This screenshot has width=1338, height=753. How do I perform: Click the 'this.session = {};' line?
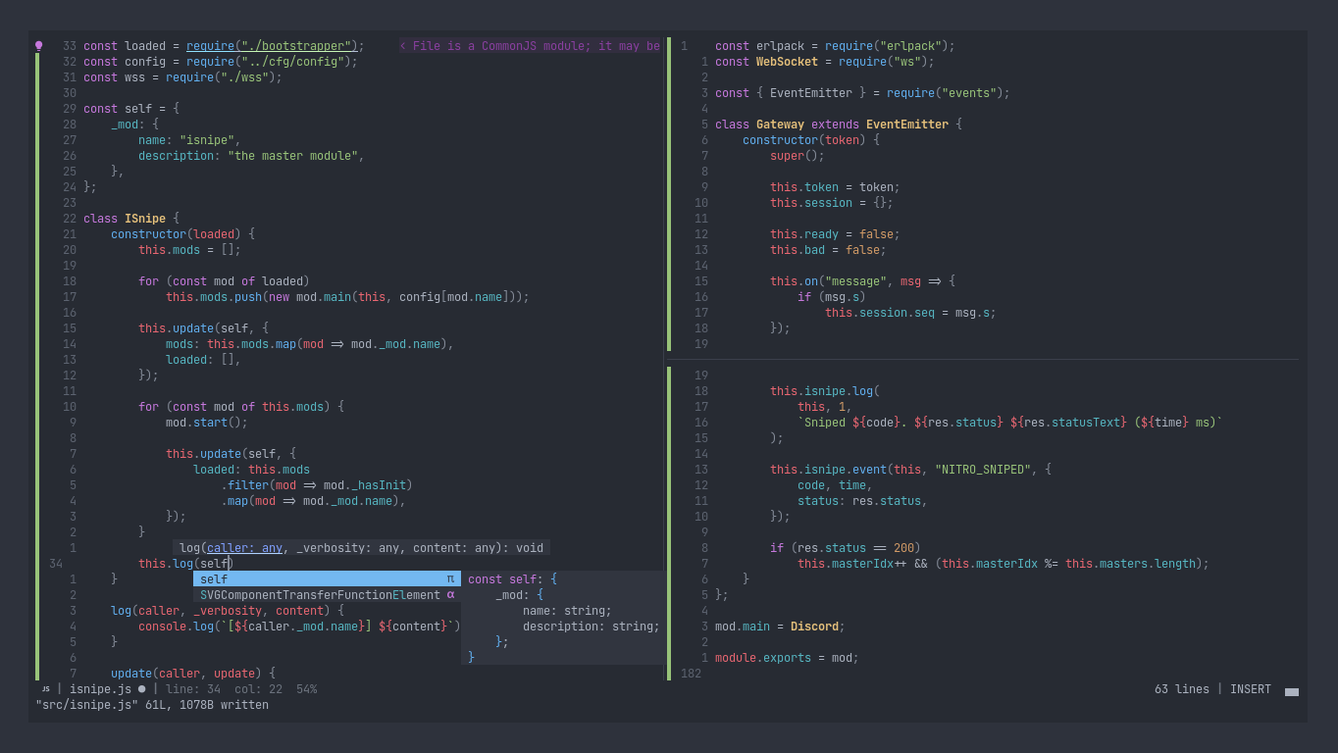coord(832,202)
